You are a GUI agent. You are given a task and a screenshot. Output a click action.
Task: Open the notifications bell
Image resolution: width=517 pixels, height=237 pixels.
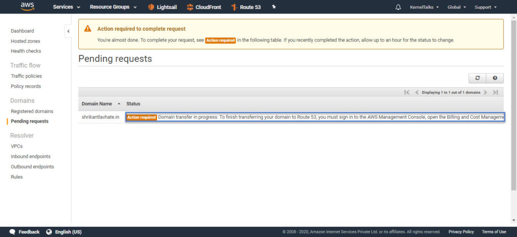coord(398,7)
